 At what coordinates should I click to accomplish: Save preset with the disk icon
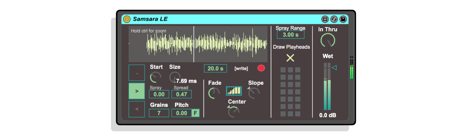pyautogui.click(x=343, y=19)
